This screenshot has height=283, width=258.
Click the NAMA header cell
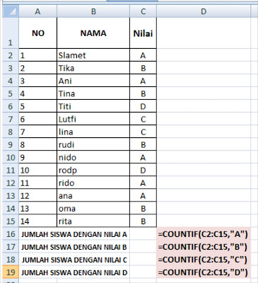[x=93, y=33]
